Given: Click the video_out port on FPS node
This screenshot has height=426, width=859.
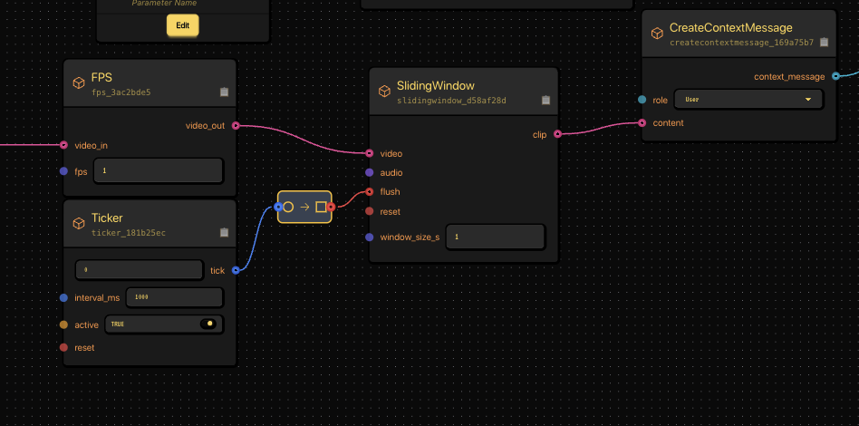Looking at the screenshot, I should tap(236, 126).
